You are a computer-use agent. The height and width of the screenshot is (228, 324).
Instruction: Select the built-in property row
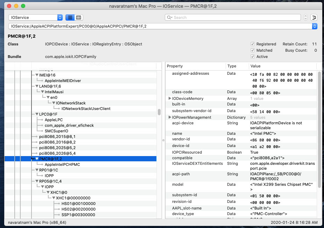[241, 104]
